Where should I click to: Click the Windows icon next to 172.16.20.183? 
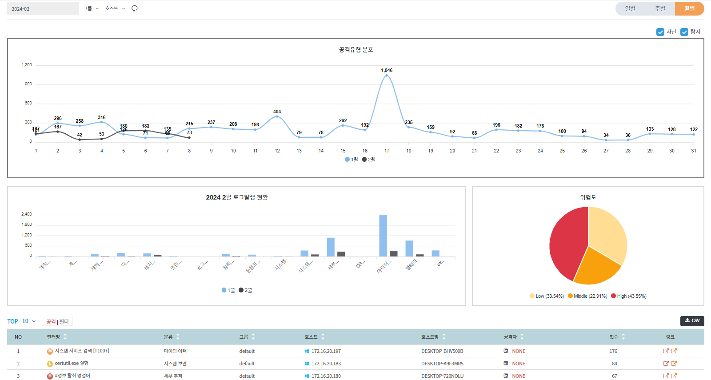click(x=307, y=364)
